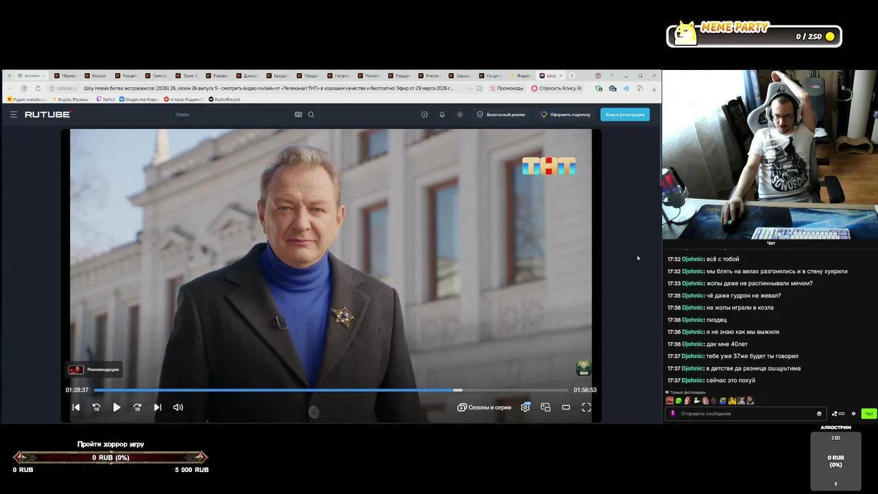Image resolution: width=878 pixels, height=494 pixels.
Task: Open player settings gear
Action: pos(525,407)
